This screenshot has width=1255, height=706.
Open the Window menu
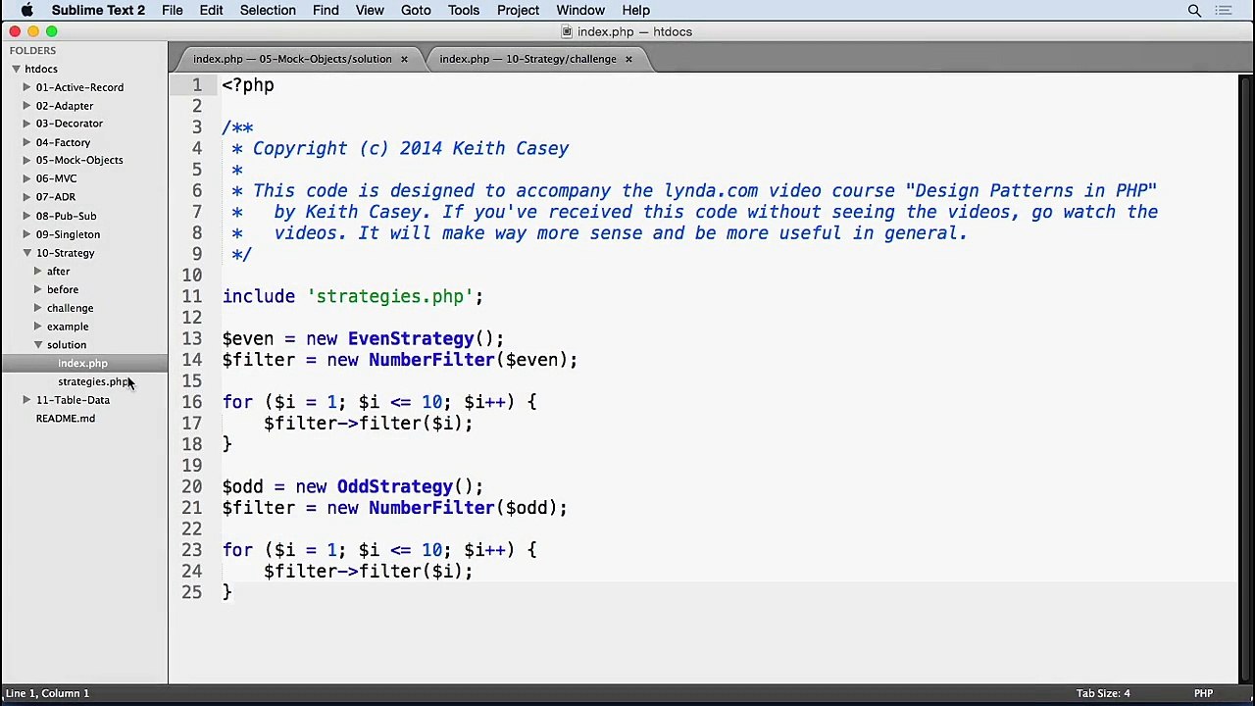click(580, 11)
